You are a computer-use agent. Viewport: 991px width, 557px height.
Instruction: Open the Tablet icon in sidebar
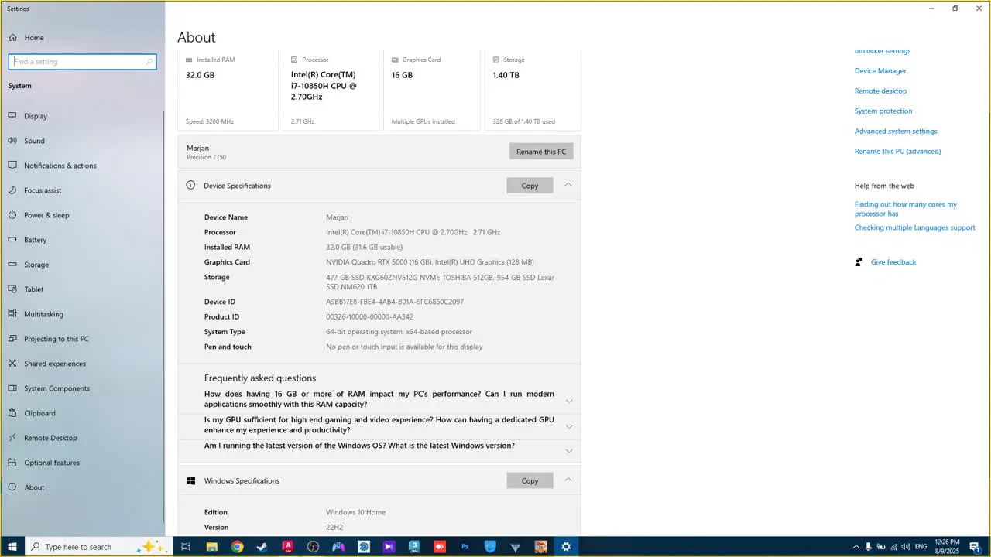pyautogui.click(x=12, y=289)
